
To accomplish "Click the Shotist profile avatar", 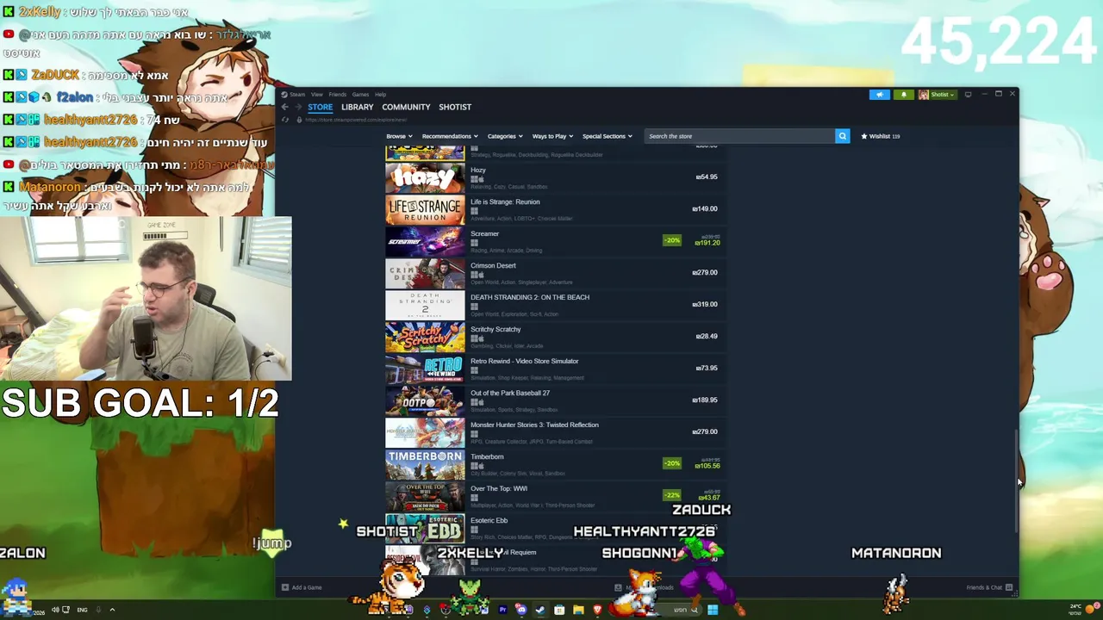I will click(923, 95).
